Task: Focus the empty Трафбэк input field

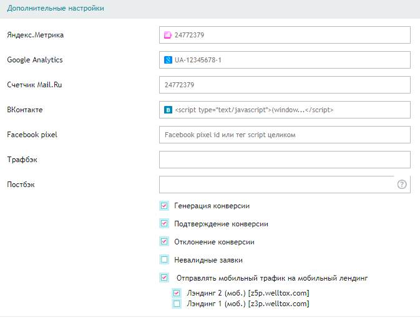Action: pos(285,160)
